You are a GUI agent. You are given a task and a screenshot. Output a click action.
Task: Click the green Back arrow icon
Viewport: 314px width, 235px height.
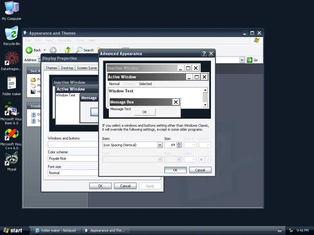pyautogui.click(x=29, y=50)
